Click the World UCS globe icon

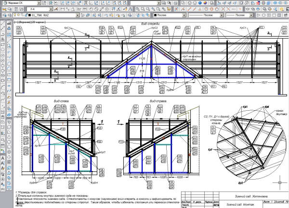(51, 3)
